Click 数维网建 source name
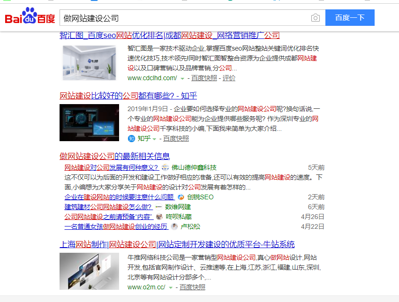The height and width of the screenshot is (302, 399). 178,207
